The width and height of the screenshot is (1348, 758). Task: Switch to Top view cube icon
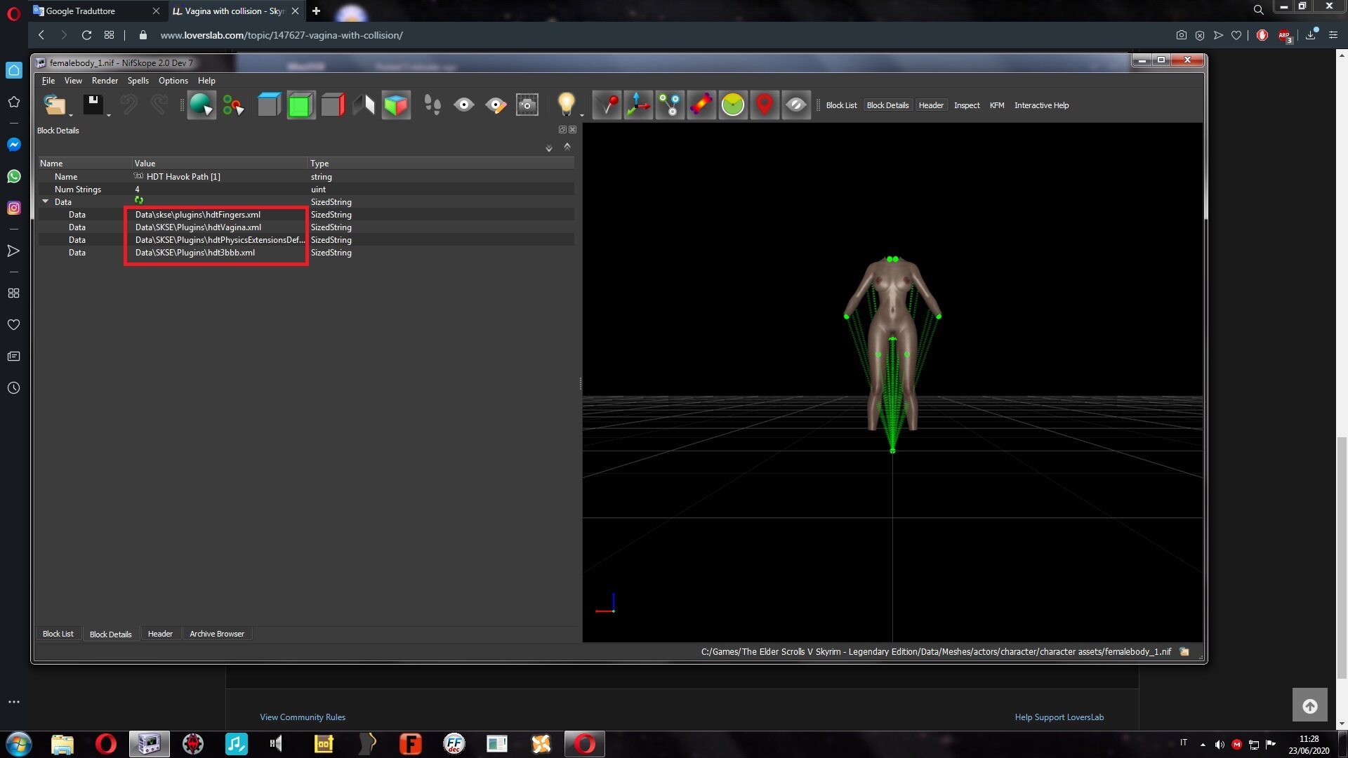pos(269,105)
